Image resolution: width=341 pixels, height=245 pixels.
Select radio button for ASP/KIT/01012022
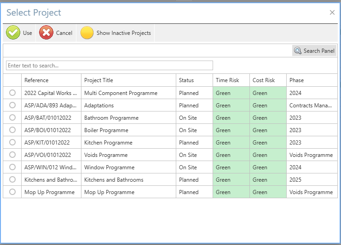pyautogui.click(x=12, y=143)
